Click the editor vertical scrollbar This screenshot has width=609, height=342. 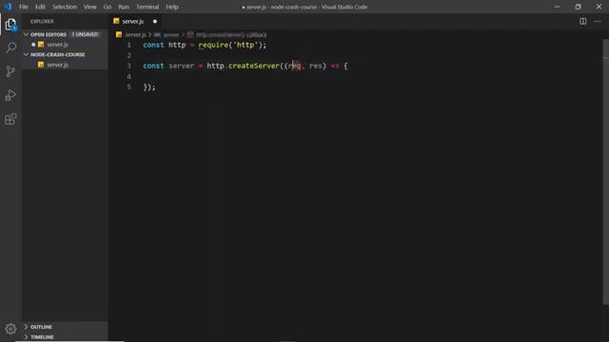point(605,171)
